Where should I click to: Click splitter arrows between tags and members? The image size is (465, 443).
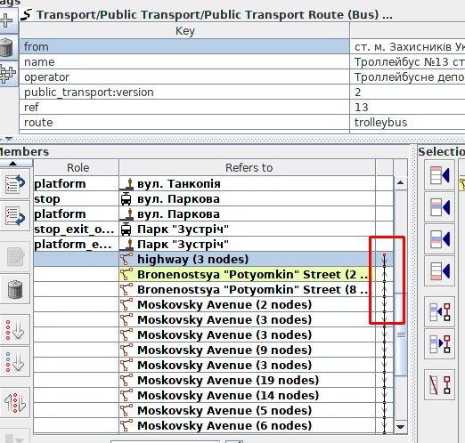click(x=7, y=139)
